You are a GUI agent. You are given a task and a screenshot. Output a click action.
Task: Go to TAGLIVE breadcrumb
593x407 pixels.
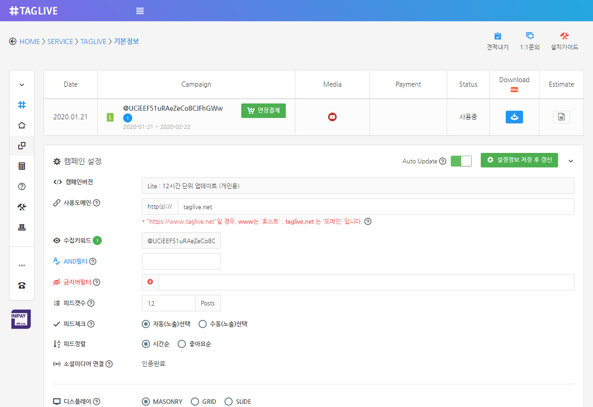(93, 41)
